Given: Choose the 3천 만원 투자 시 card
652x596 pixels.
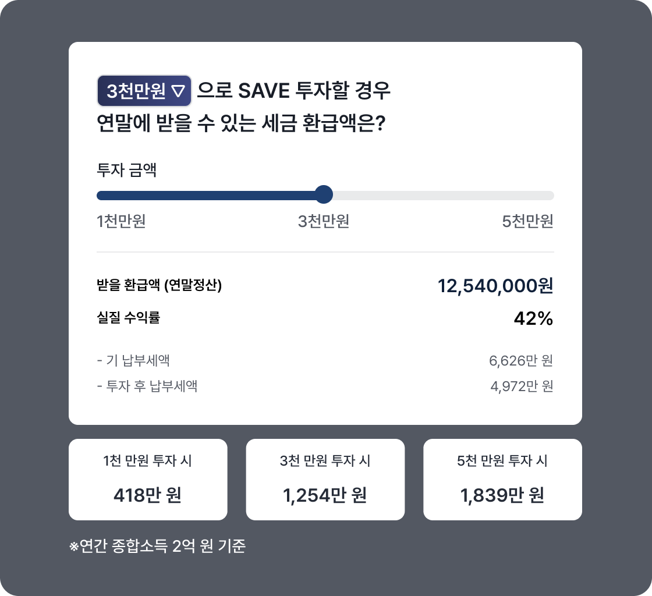Looking at the screenshot, I should click(x=325, y=479).
